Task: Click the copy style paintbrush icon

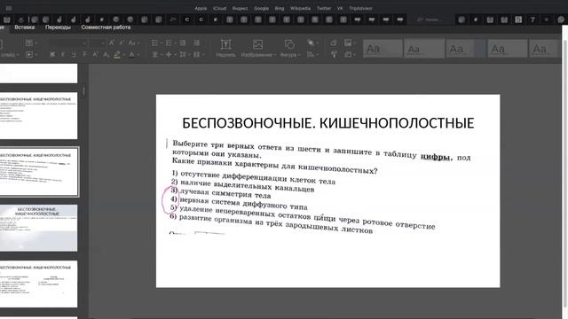Action: pyautogui.click(x=334, y=54)
